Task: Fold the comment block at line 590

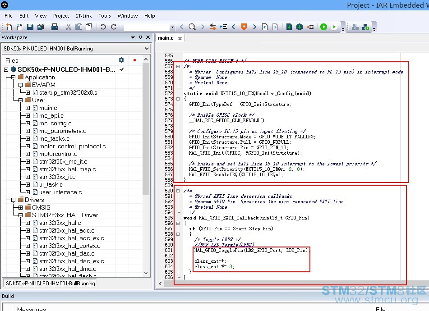Action: coord(178,191)
